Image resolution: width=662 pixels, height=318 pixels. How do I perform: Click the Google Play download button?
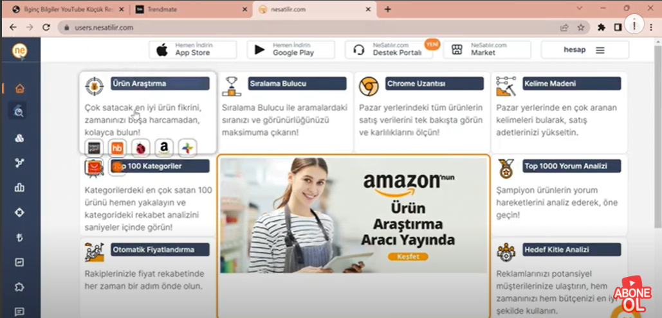[291, 49]
